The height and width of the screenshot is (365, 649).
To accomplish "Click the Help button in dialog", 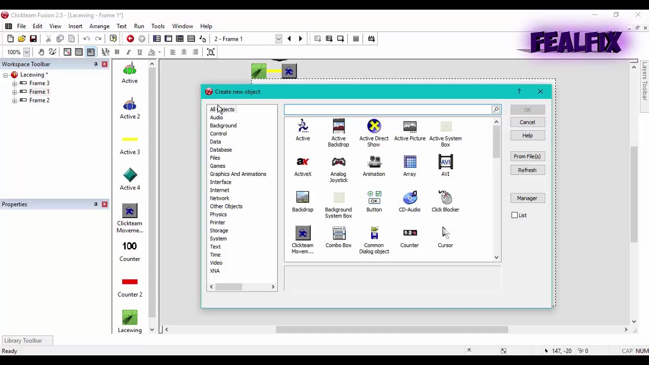I will (527, 135).
